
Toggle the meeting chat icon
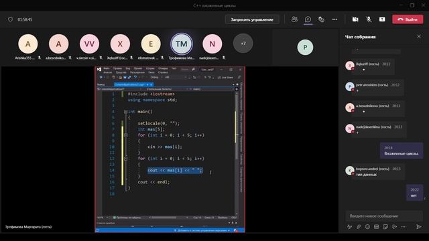[308, 19]
